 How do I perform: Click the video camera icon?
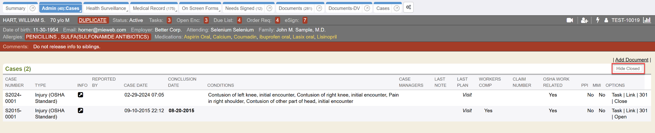point(570,20)
